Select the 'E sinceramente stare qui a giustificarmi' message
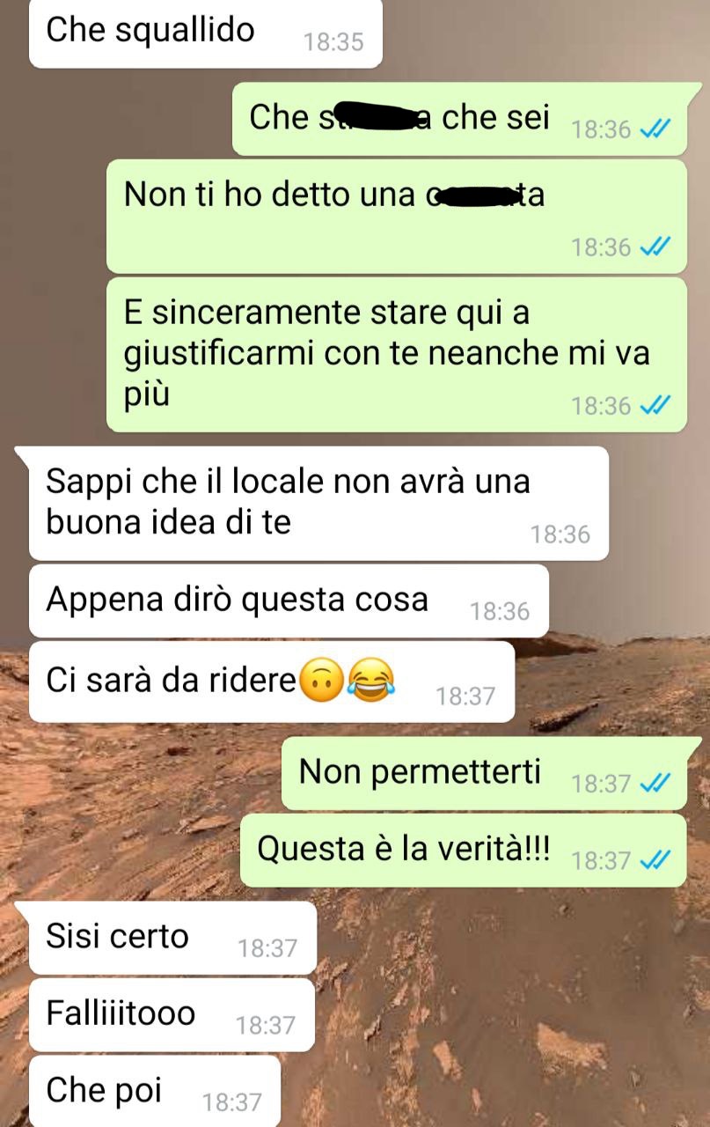Image resolution: width=710 pixels, height=1127 pixels. (397, 355)
